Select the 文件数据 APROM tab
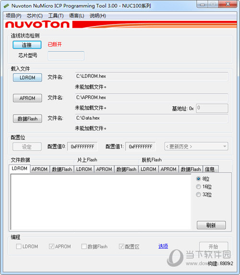 [x=40, y=169]
